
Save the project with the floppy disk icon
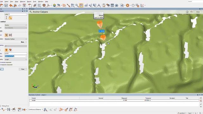[6, 5]
